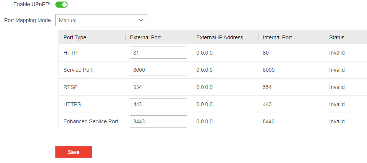Click the Invalid status in the RTSP row
The height and width of the screenshot is (163, 367).
pos(337,87)
